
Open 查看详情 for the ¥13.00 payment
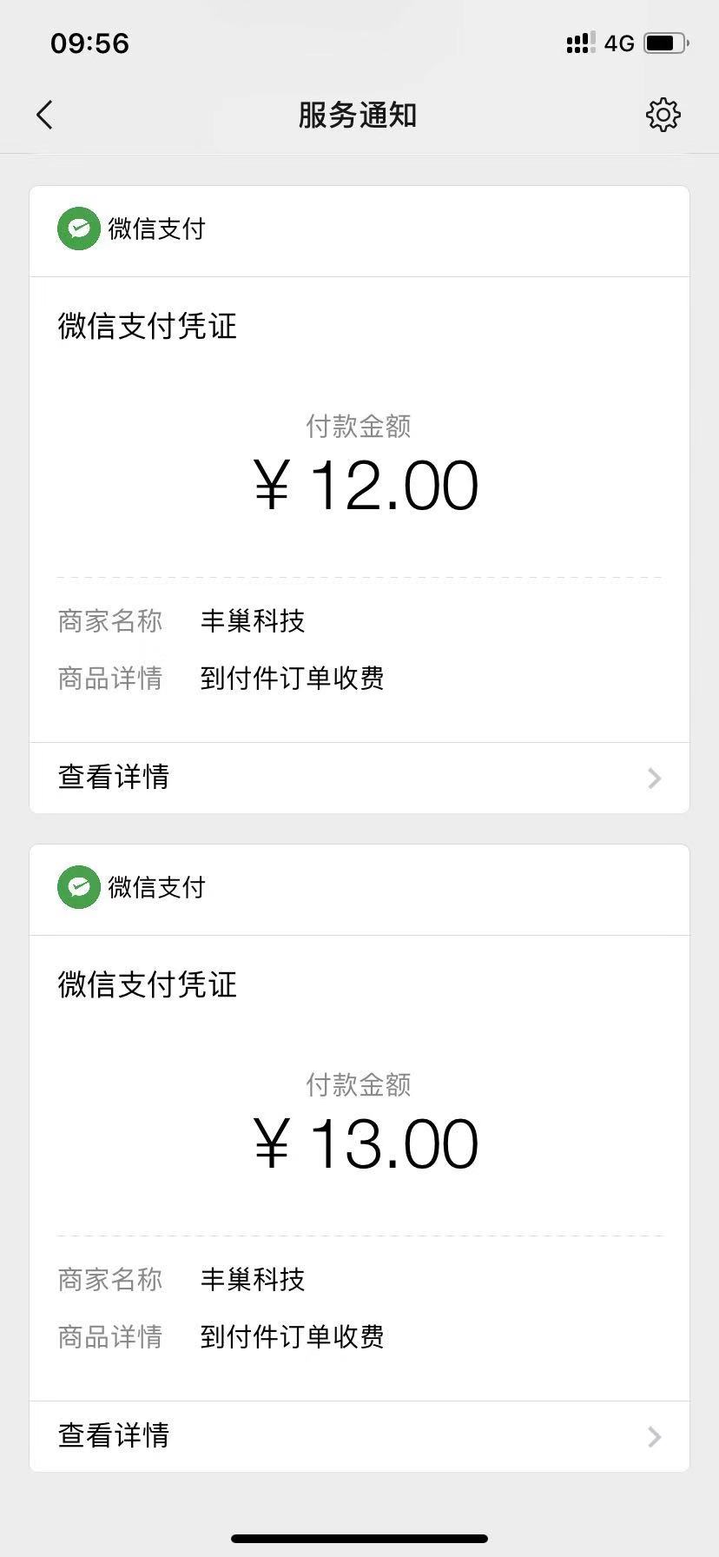click(114, 1435)
